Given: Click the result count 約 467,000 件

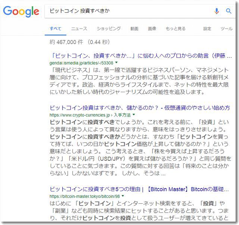Looking at the screenshot, I should [x=66, y=42].
